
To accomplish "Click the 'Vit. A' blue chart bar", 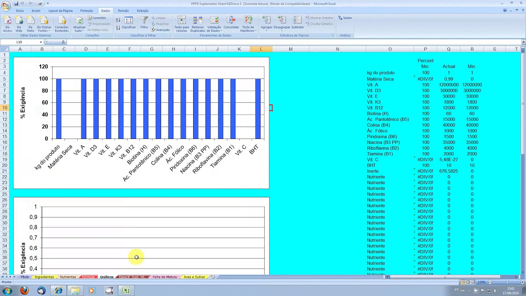I will pyautogui.click(x=83, y=109).
